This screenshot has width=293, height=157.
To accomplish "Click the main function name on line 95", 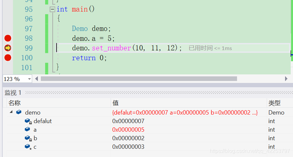I will pyautogui.click(x=80, y=9).
